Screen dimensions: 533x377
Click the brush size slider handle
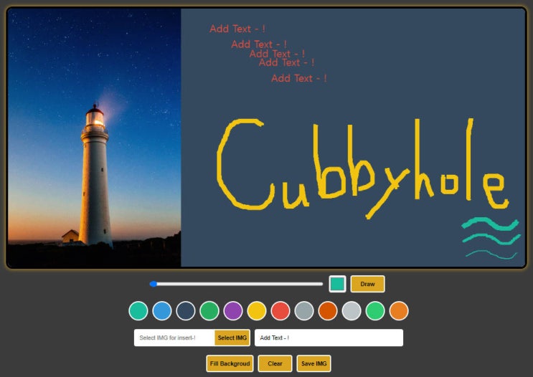coord(154,284)
